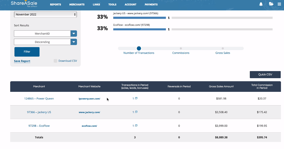The width and height of the screenshot is (284, 149).
Task: Click the Transactions in Period column header
Action: click(135, 87)
